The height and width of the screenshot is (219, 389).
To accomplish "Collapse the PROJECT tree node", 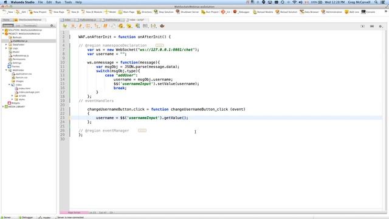I will [x=3, y=33].
